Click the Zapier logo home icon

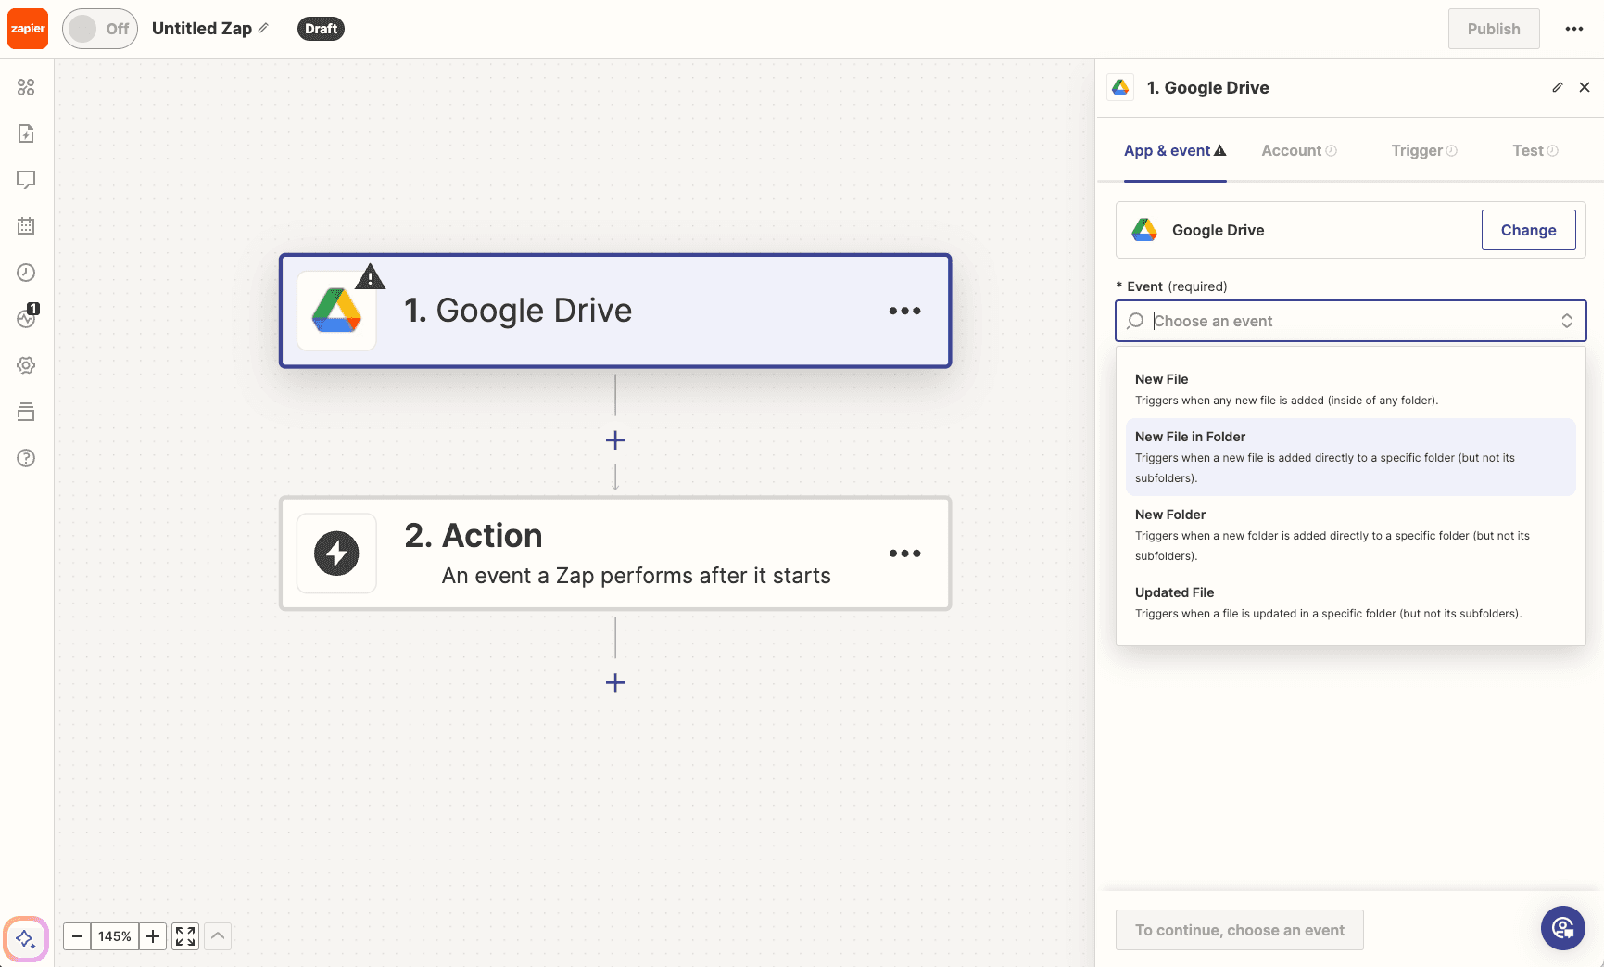tap(28, 29)
